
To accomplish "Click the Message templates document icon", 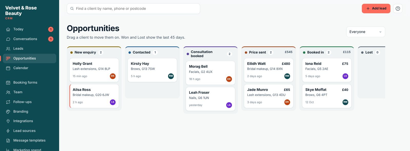I will pos(8,140).
